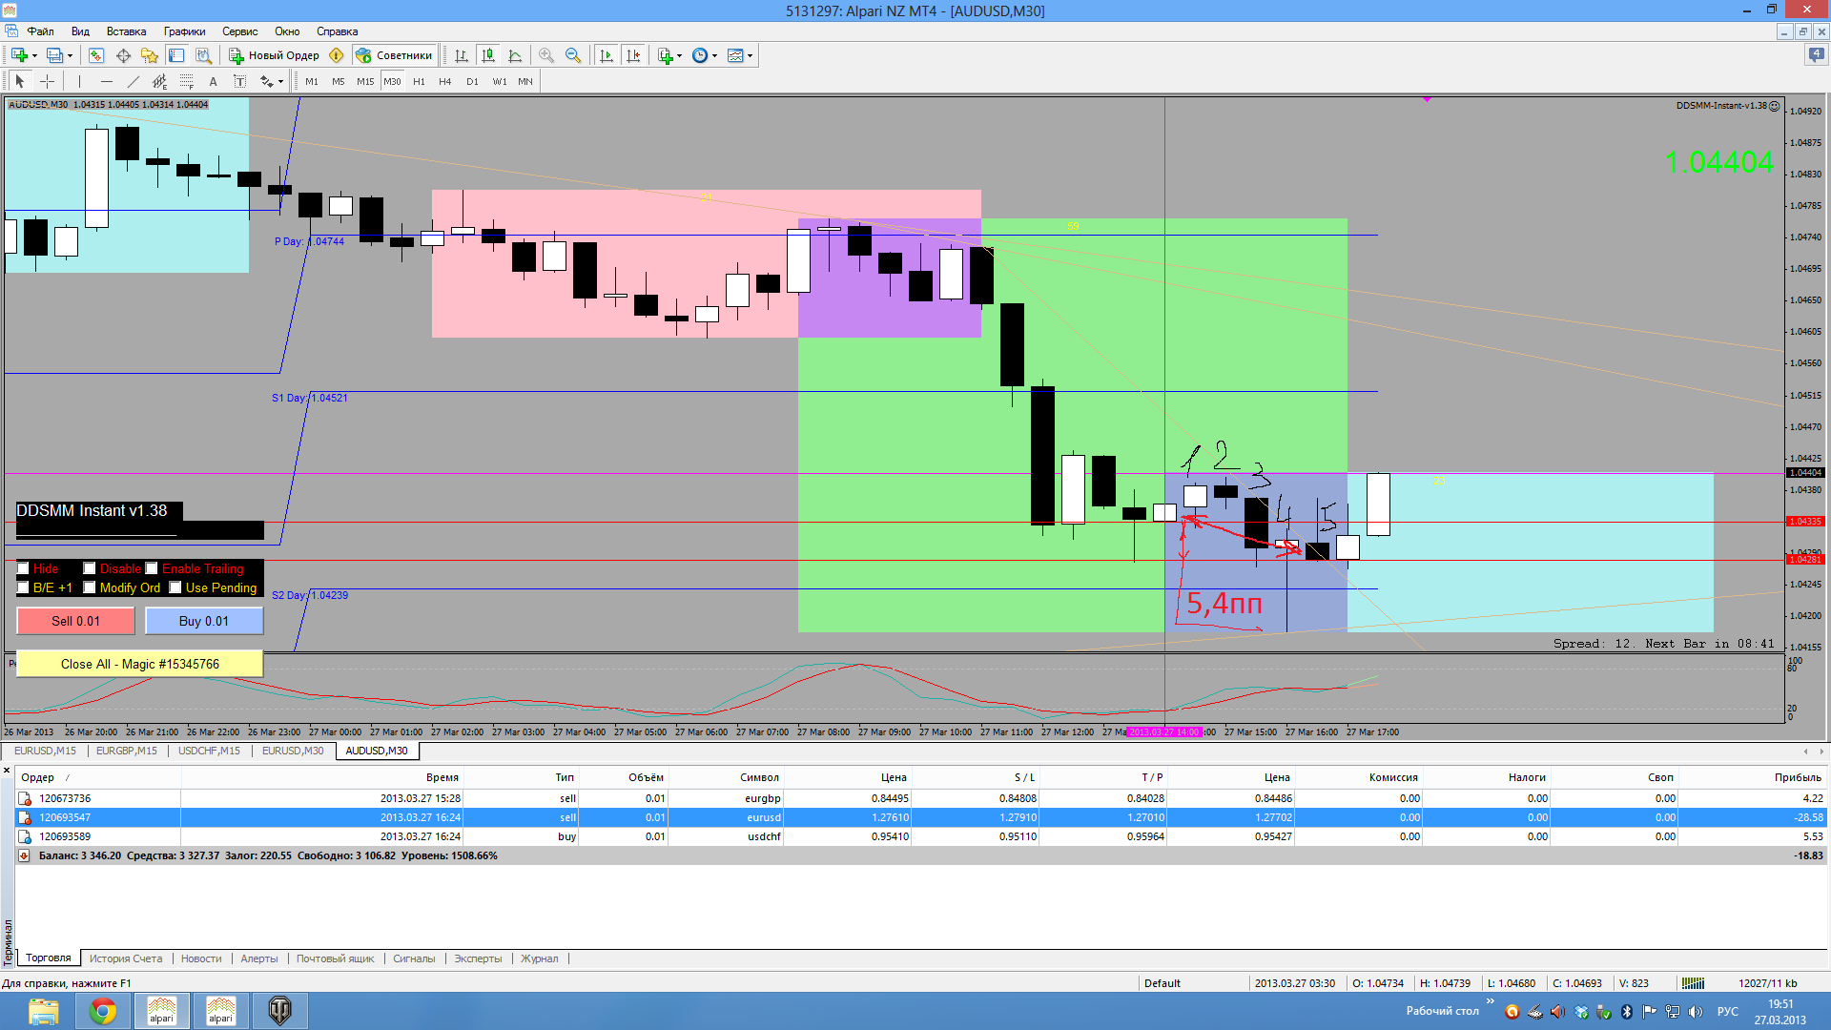Select the vertical line drawing tool
This screenshot has height=1030, width=1831.
pos(79,81)
